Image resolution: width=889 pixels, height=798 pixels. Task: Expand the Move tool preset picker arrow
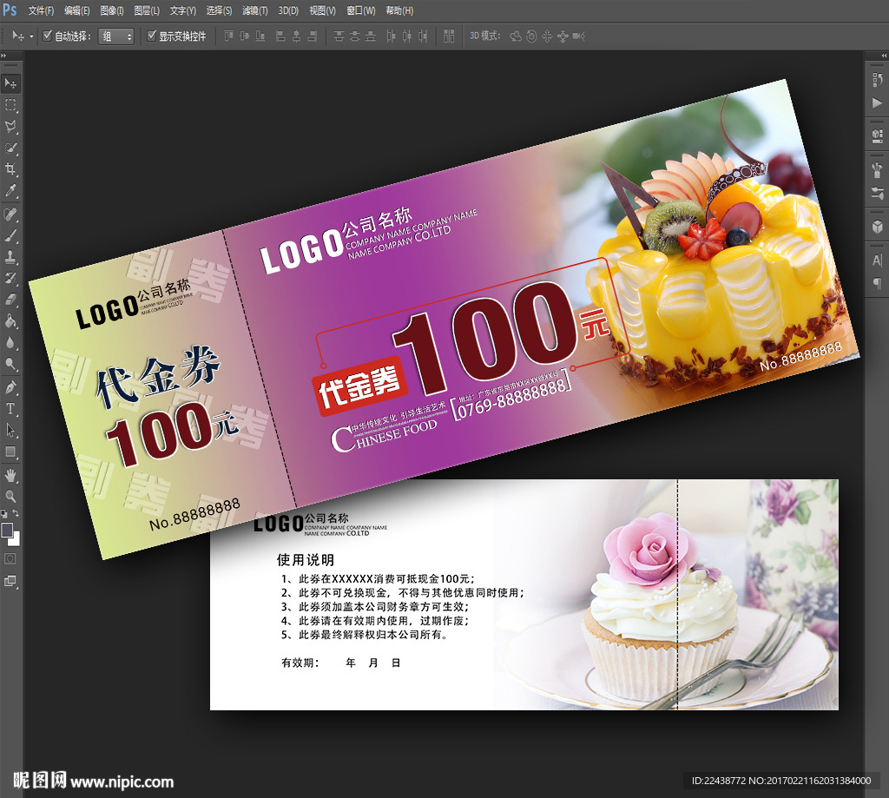point(32,36)
